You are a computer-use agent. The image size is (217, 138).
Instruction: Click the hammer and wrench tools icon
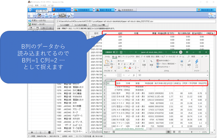coord(70,15)
